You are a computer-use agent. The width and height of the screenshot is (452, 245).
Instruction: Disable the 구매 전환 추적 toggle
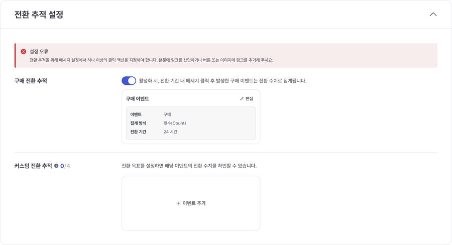[x=129, y=81]
